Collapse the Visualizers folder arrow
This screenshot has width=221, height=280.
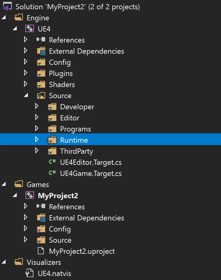click(4, 262)
